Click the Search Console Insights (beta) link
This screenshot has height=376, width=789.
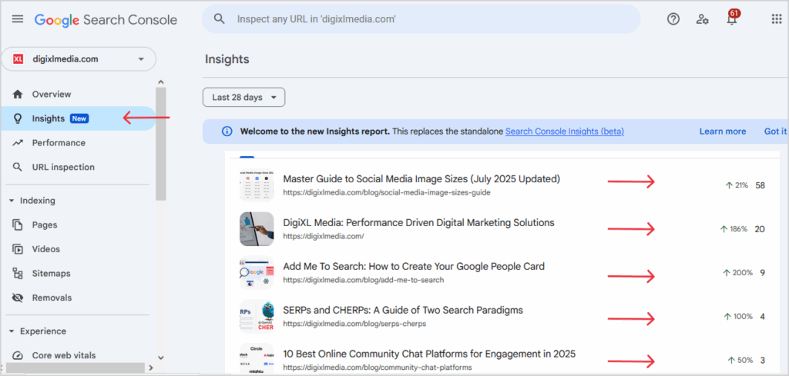click(565, 131)
